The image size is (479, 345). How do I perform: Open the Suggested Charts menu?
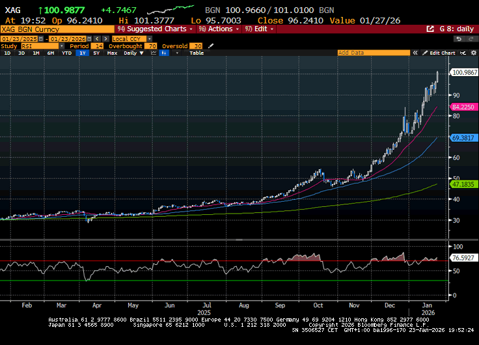coord(156,29)
